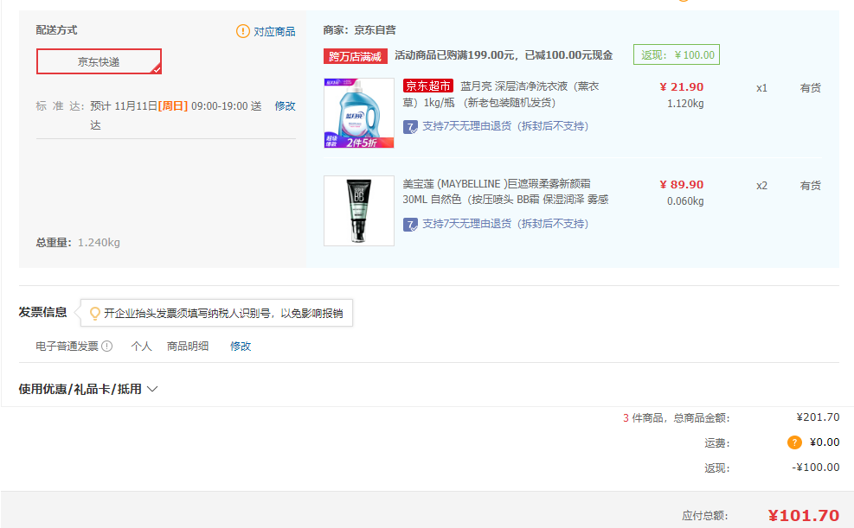854x528 pixels.
Task: Click the info icon next to 电子普通发票
Action: click(x=107, y=347)
